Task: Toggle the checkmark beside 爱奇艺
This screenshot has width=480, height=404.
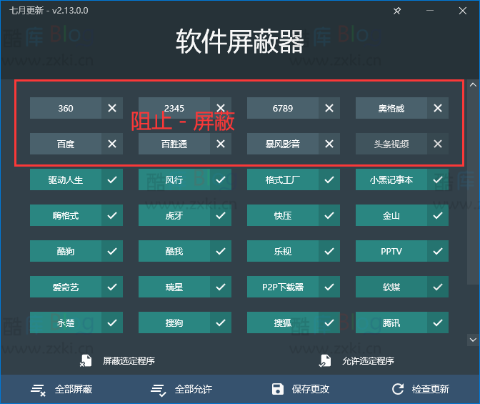Action: (112, 287)
